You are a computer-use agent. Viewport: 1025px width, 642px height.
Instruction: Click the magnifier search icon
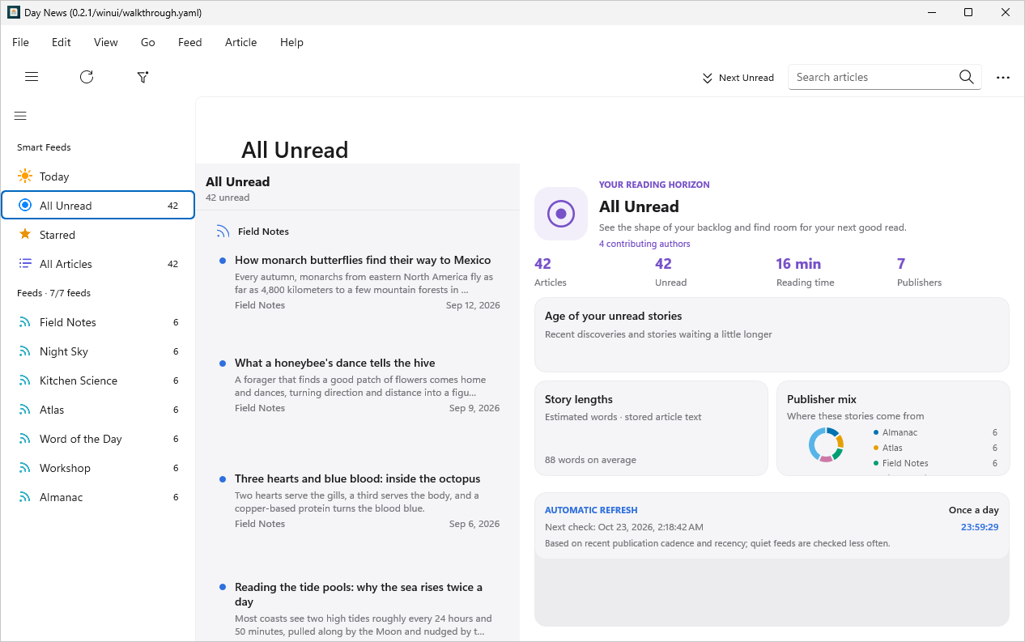pyautogui.click(x=966, y=77)
